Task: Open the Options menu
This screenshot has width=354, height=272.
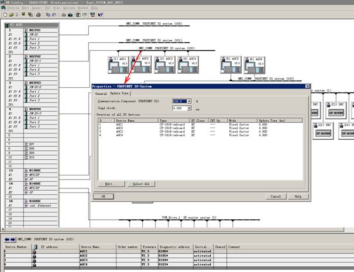Action: [x=66, y=8]
